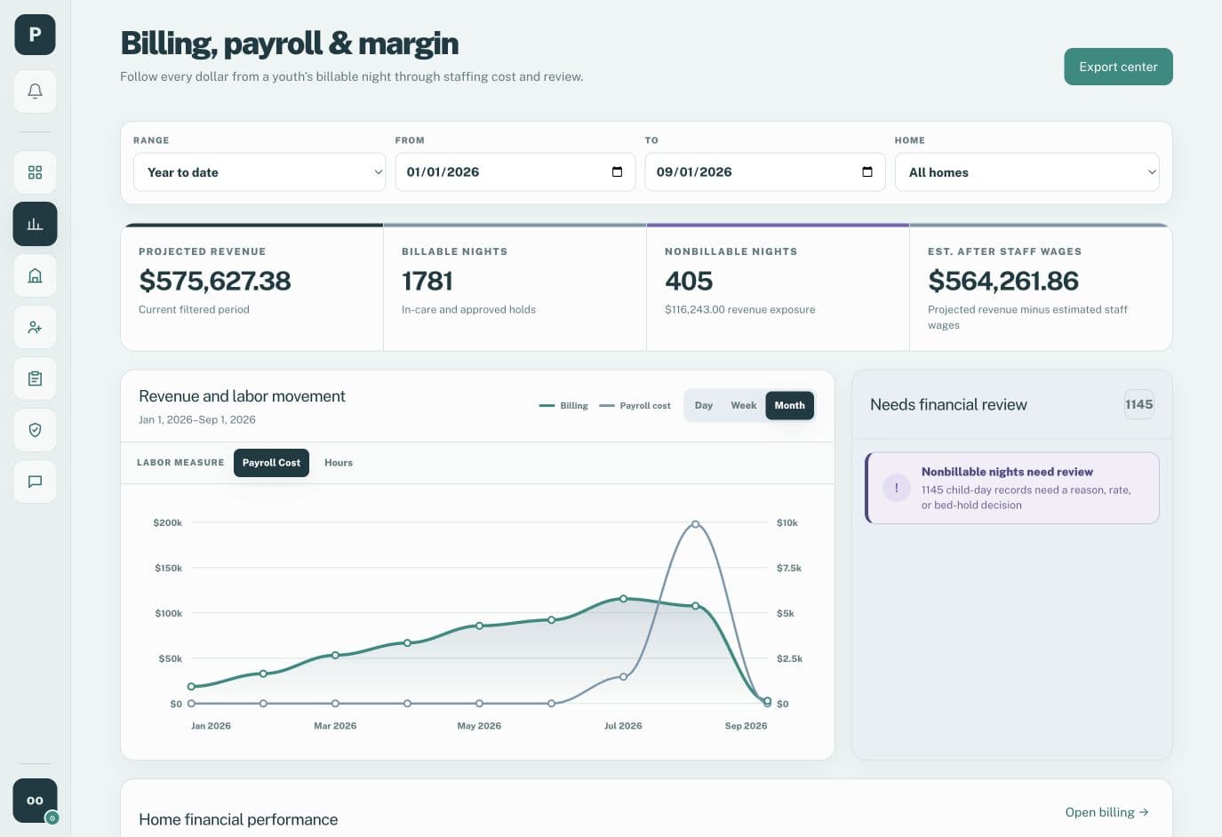Select Hours labor measure
The height and width of the screenshot is (837, 1222).
(339, 463)
